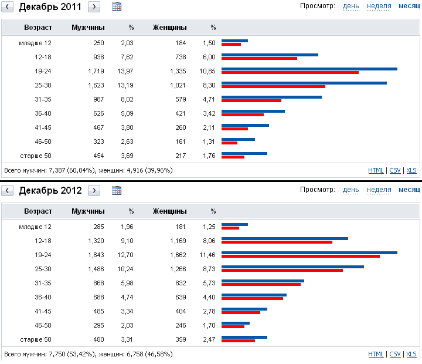This screenshot has height=364, width=422.
Task: Download 2011 report as CSV
Action: [395, 170]
